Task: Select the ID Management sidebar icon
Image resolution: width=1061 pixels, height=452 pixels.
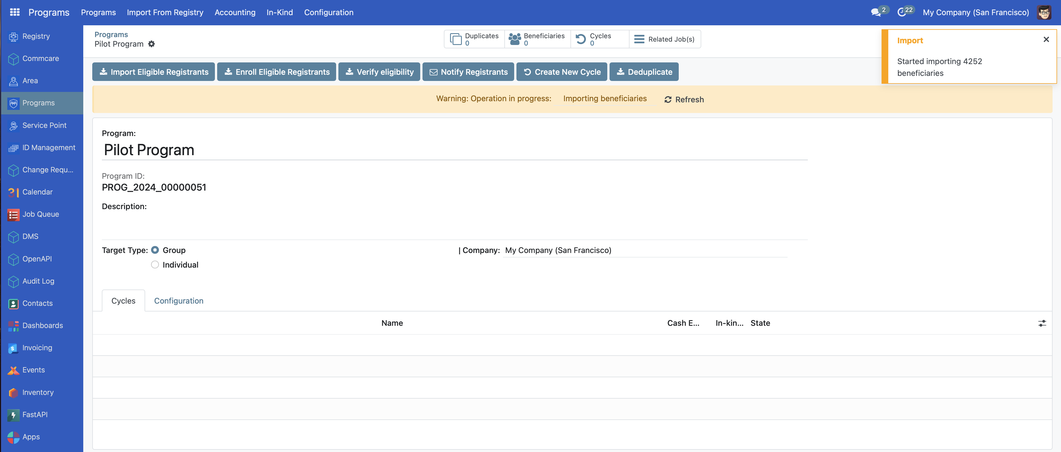Action: 13,147
